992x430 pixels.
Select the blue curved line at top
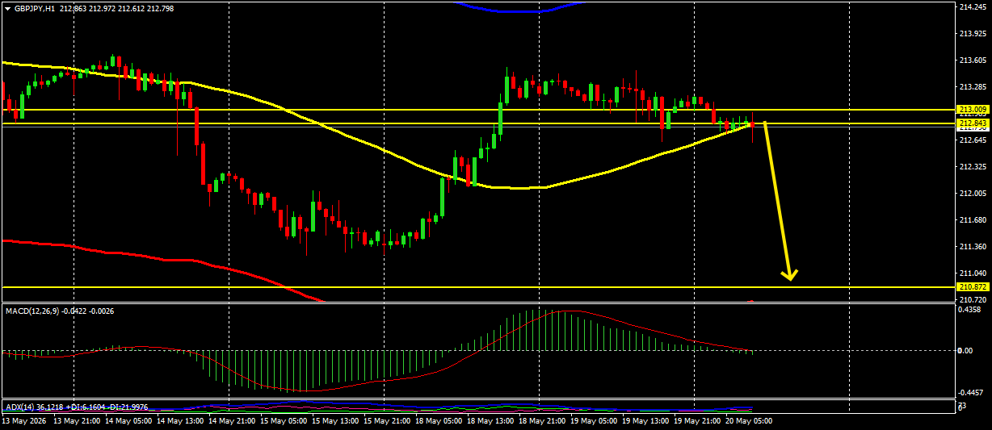(518, 8)
